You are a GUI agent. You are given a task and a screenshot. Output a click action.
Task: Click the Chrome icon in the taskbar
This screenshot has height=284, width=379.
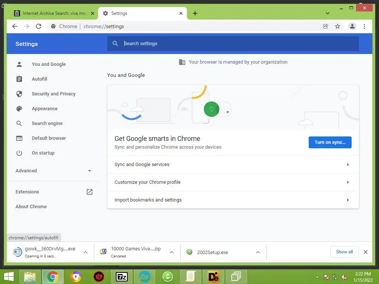tap(53, 277)
